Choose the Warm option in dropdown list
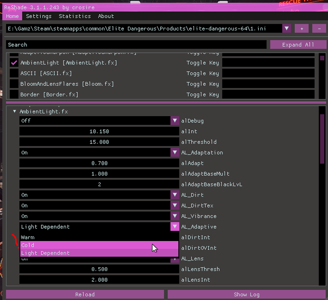The image size is (328, 300). [x=98, y=237]
